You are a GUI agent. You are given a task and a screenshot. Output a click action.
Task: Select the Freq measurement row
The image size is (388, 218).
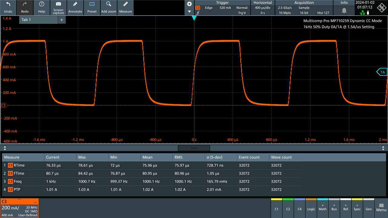coord(152,181)
